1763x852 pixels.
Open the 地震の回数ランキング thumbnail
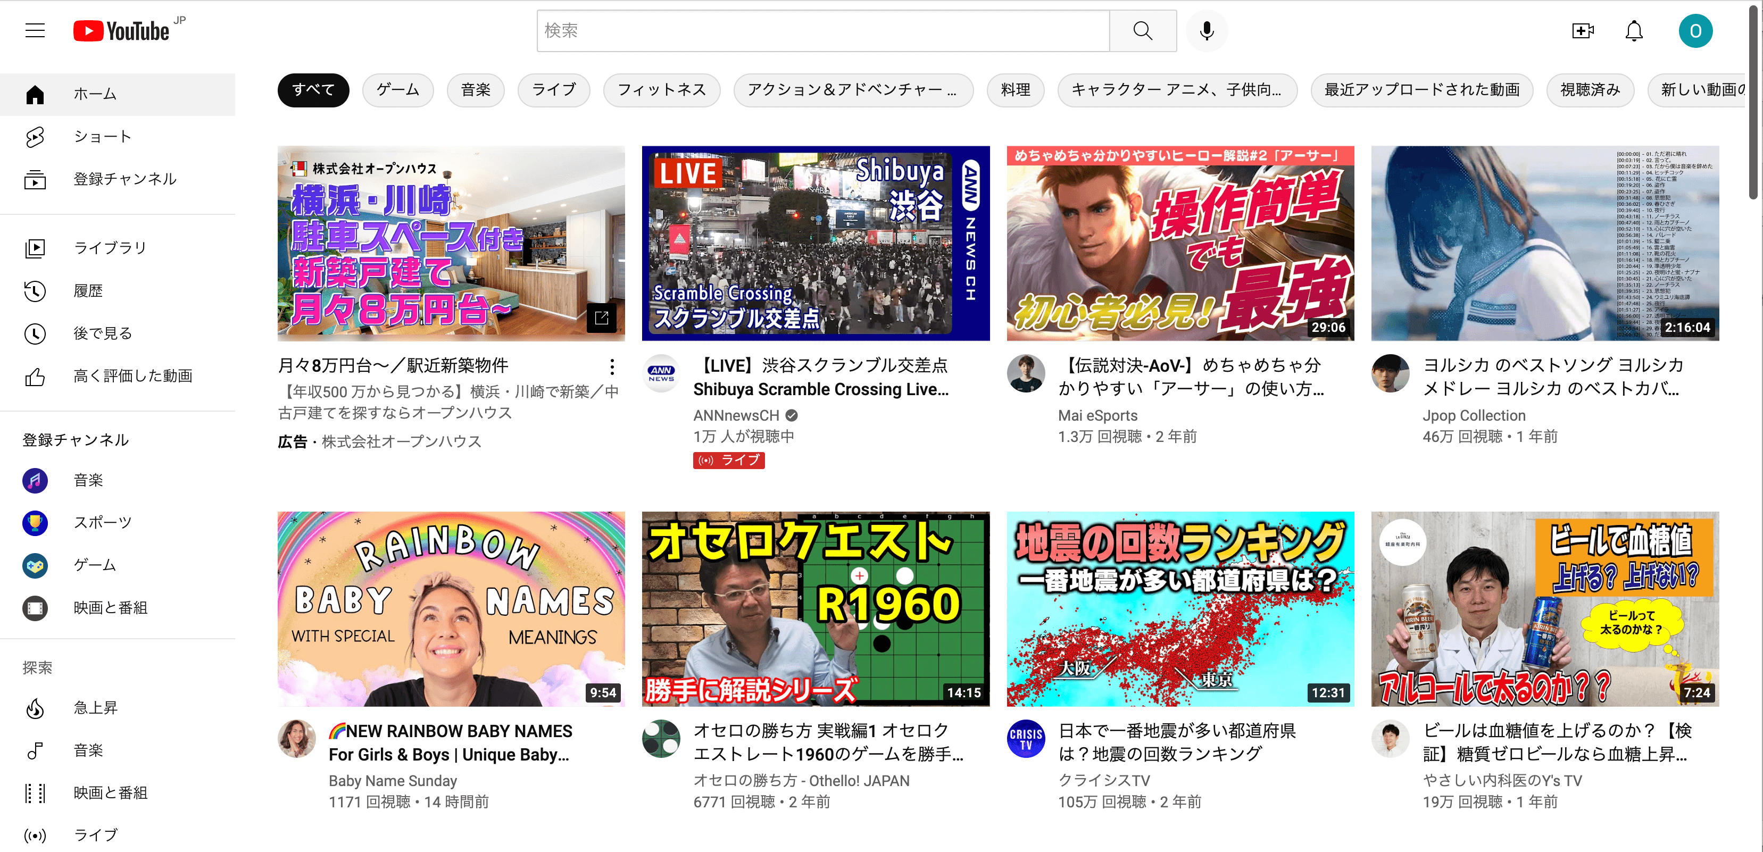point(1180,608)
